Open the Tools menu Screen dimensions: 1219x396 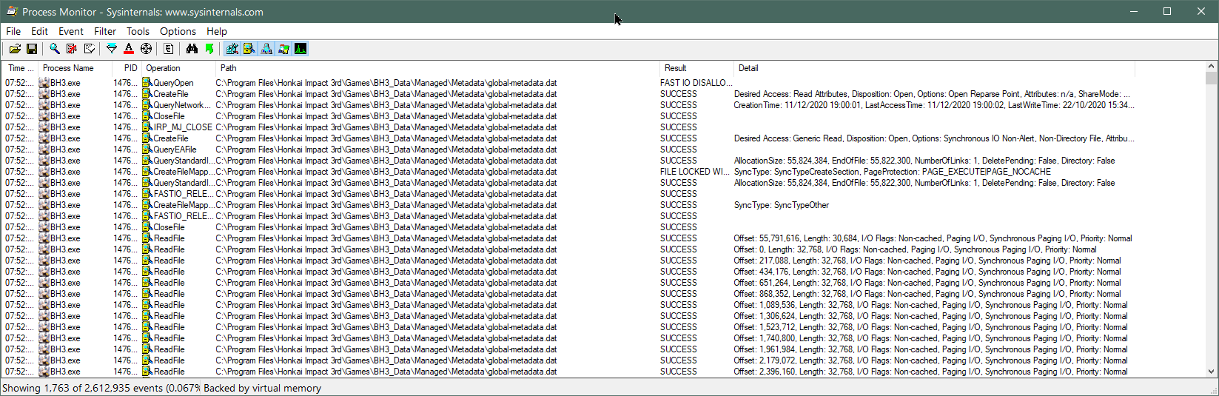point(138,31)
